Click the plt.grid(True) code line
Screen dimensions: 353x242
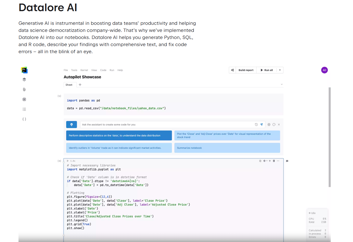pos(79,224)
